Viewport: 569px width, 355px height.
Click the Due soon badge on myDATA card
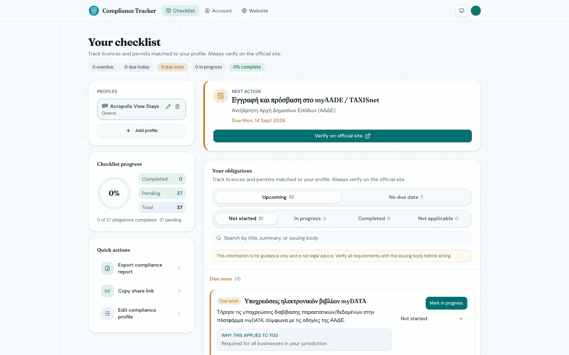coord(229,301)
